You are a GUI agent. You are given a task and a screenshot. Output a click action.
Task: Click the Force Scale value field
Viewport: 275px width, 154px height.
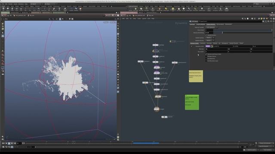(x=209, y=30)
